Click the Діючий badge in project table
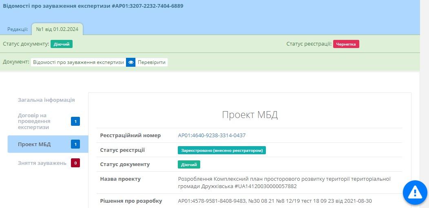The height and width of the screenshot is (208, 429). click(189, 164)
